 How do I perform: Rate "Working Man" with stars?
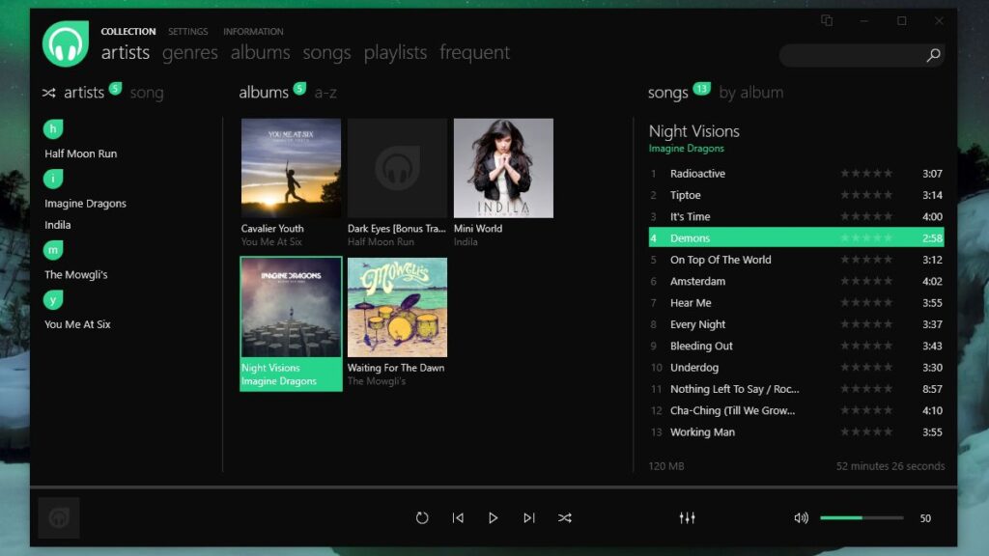(865, 431)
